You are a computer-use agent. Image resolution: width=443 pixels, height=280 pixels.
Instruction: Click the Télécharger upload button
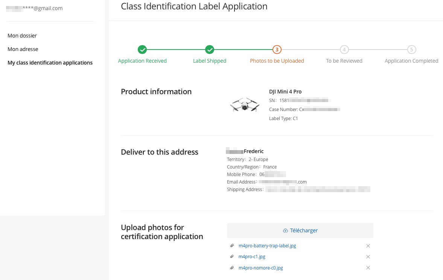pos(300,230)
